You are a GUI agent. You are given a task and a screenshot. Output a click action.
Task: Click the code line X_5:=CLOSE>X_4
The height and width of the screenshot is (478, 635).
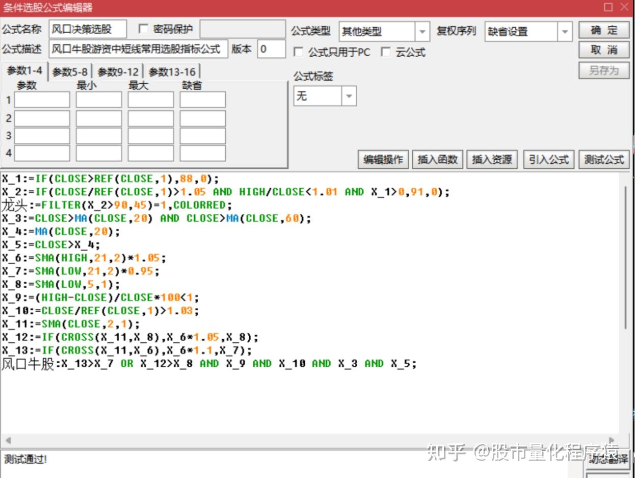51,245
